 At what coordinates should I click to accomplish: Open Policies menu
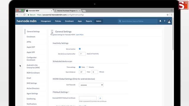point(58,21)
